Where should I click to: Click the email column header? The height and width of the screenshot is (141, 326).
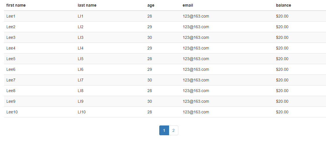[188, 5]
